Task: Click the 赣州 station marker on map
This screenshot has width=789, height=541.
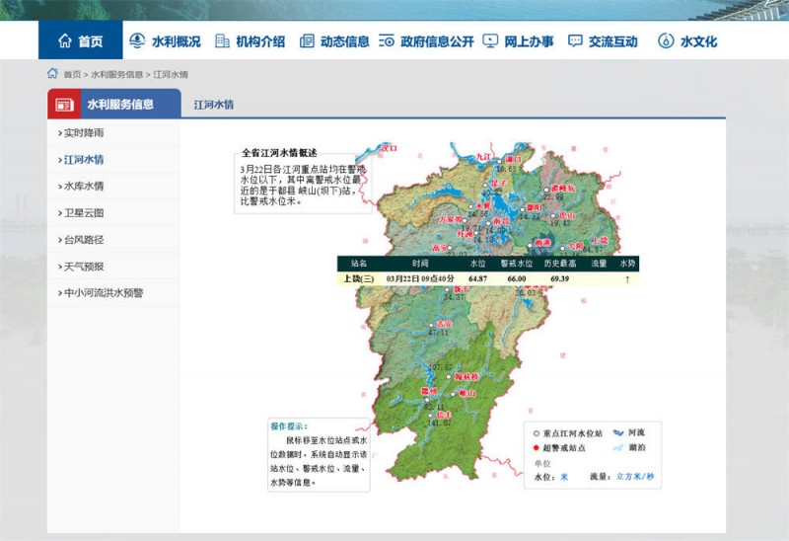Action: coord(427,400)
